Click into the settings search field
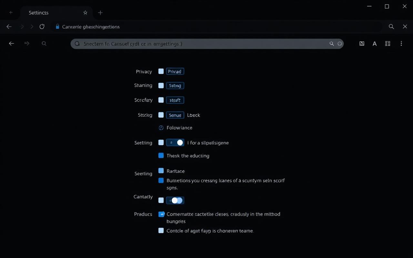Image resolution: width=413 pixels, height=258 pixels. [207, 44]
